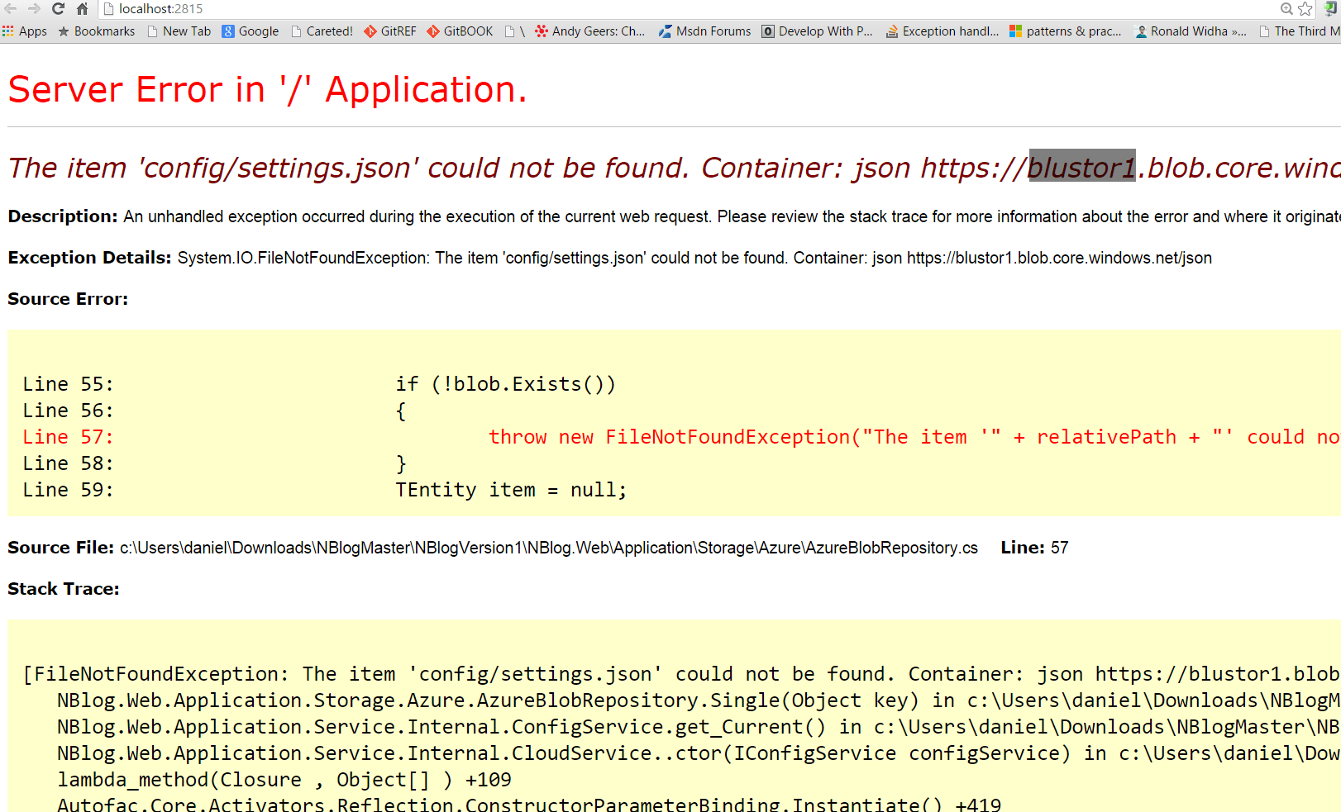Click the ConfigService.get_Current stack trace line
Viewport: 1341px width, 812px height.
click(x=699, y=727)
